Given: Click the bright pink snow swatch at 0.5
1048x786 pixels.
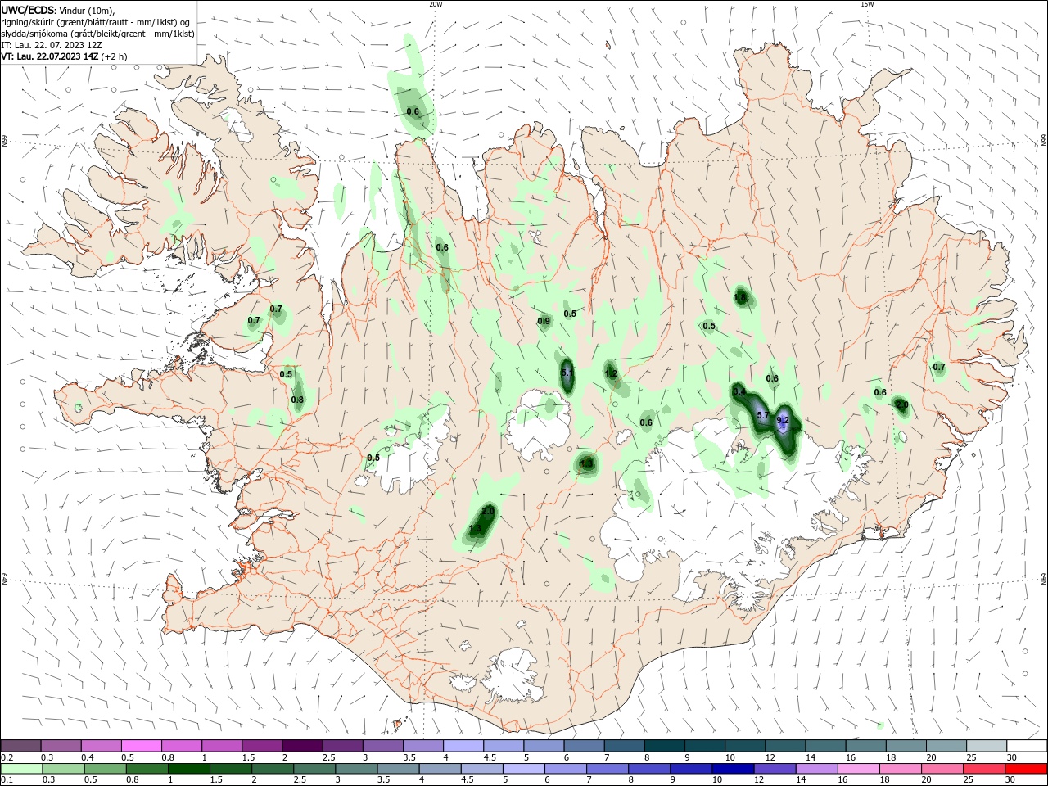Looking at the screenshot, I should coord(142,746).
